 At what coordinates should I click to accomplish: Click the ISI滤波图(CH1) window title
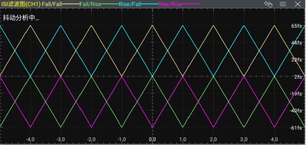pyautogui.click(x=21, y=4)
